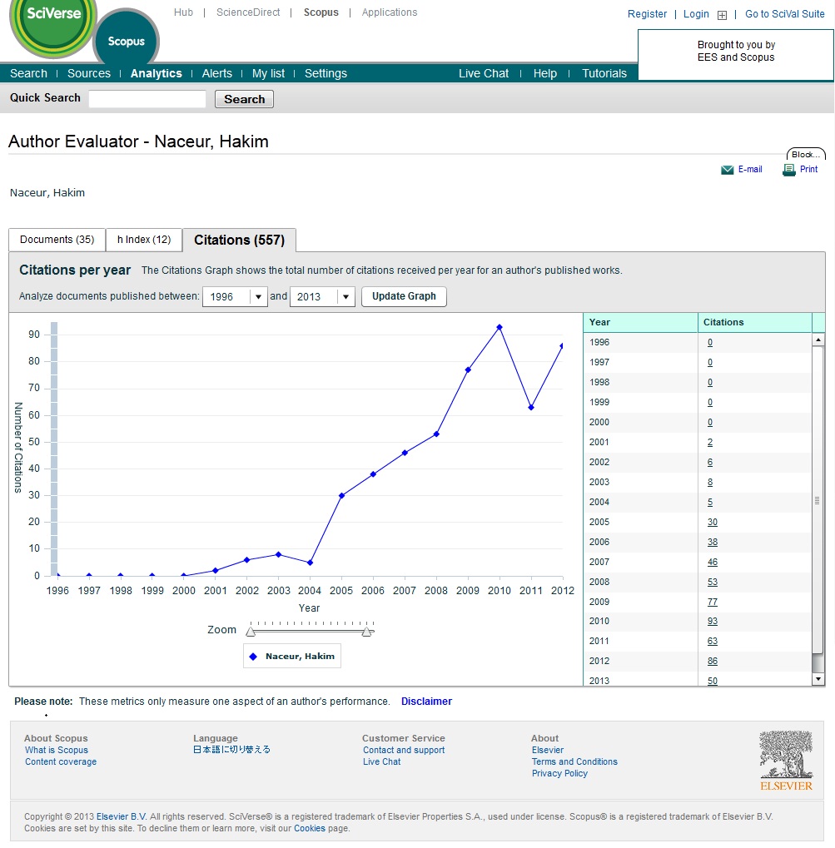Open the footer Live Chat link
Screen dimensions: 835x848
point(381,761)
